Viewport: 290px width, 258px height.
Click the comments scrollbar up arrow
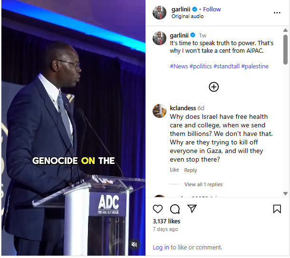tap(285, 30)
